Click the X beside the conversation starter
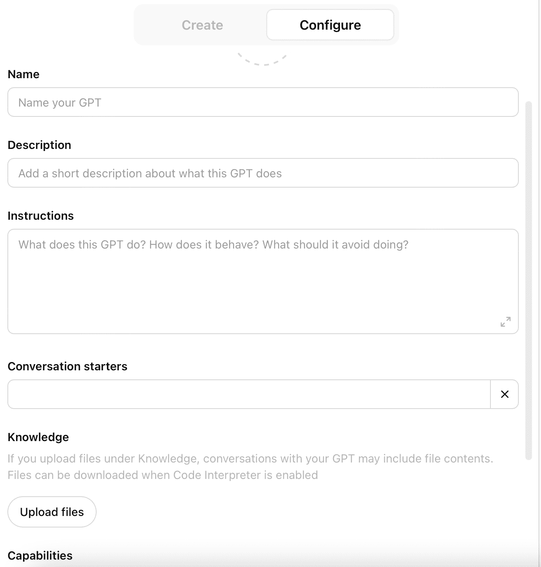 point(504,394)
